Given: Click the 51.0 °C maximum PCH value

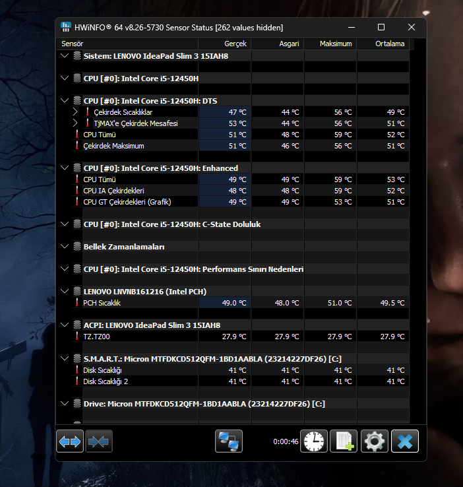Looking at the screenshot, I should point(340,303).
